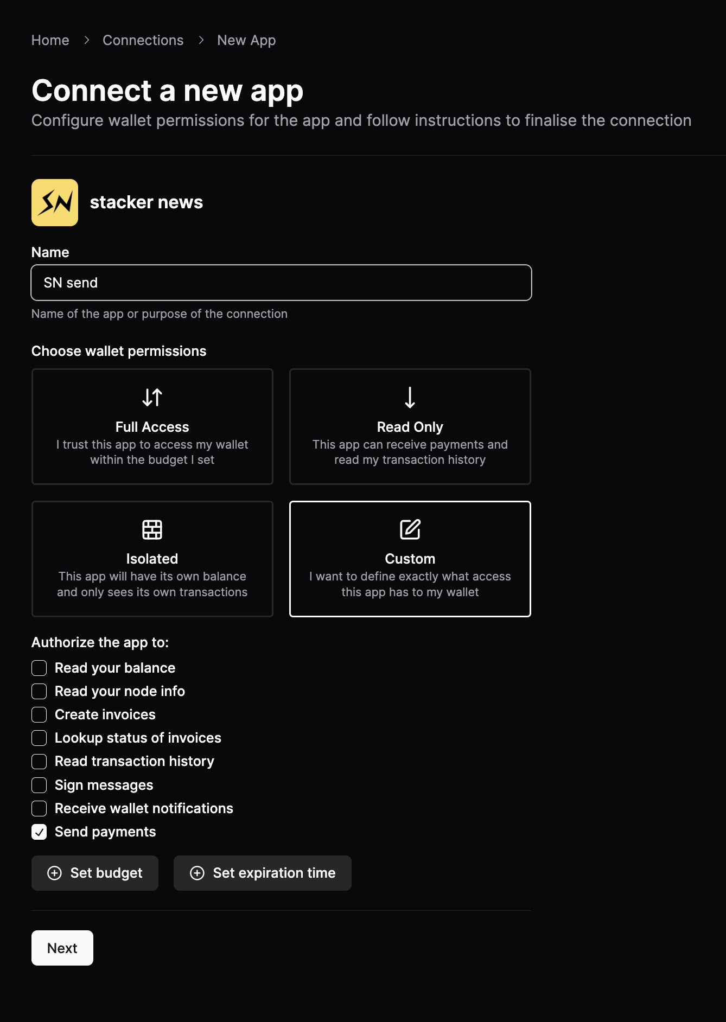
Task: Expand the Set expiration time option
Action: point(263,873)
